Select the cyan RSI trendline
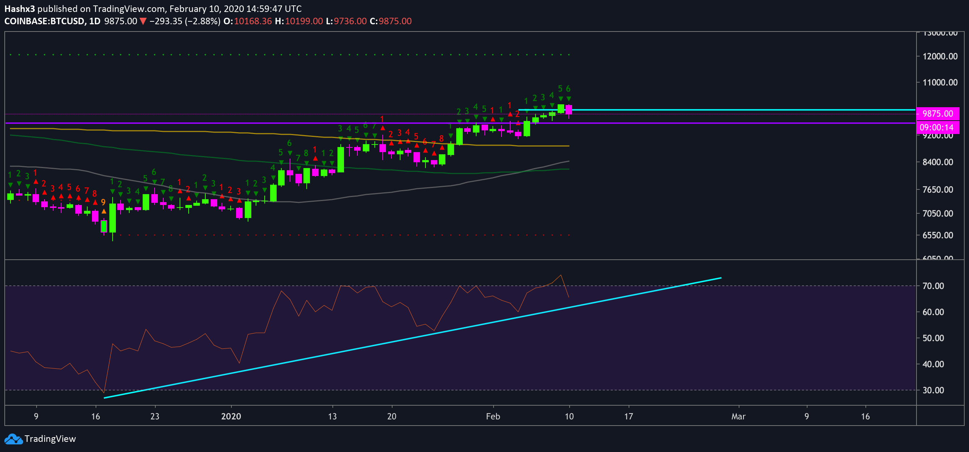Image resolution: width=969 pixels, height=452 pixels. tap(413, 338)
